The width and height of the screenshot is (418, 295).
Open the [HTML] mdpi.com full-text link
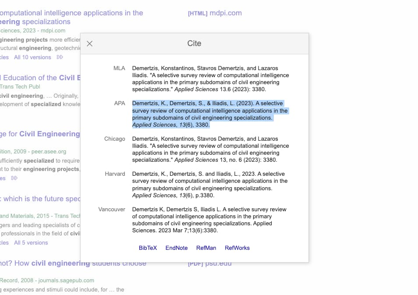215,13
